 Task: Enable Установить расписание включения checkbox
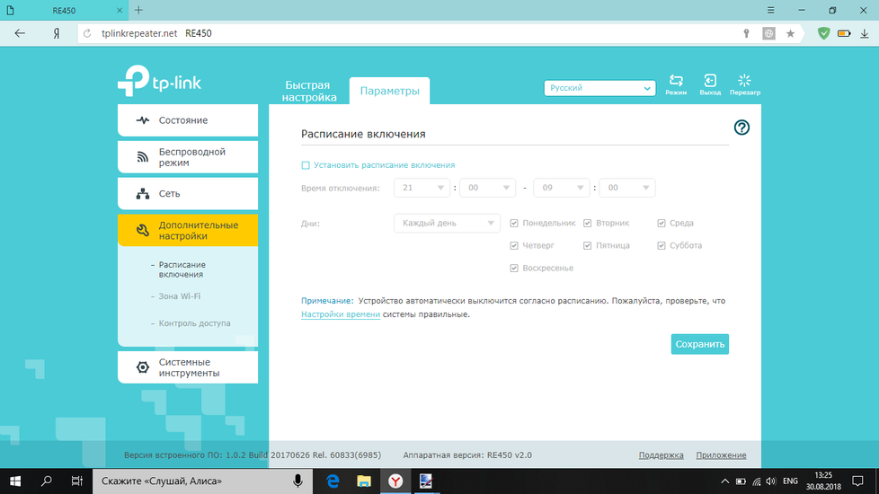[306, 165]
